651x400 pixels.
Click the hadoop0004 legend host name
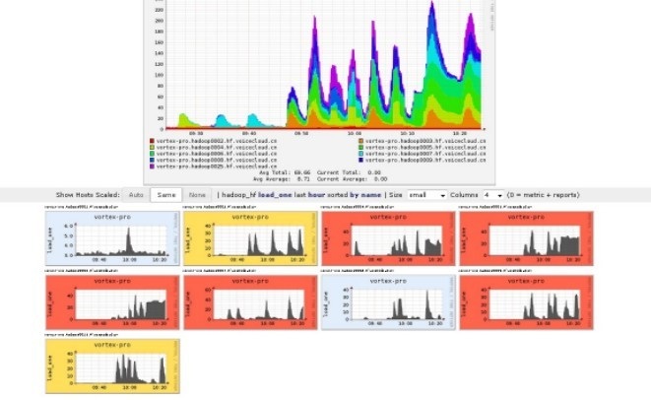point(217,148)
